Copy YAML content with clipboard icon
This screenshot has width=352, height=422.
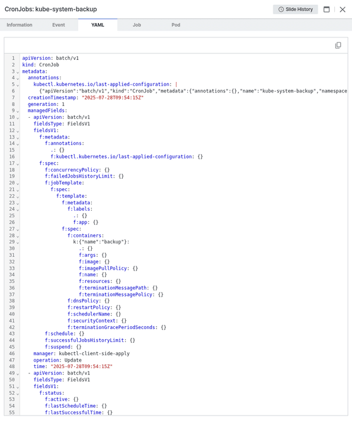point(338,45)
